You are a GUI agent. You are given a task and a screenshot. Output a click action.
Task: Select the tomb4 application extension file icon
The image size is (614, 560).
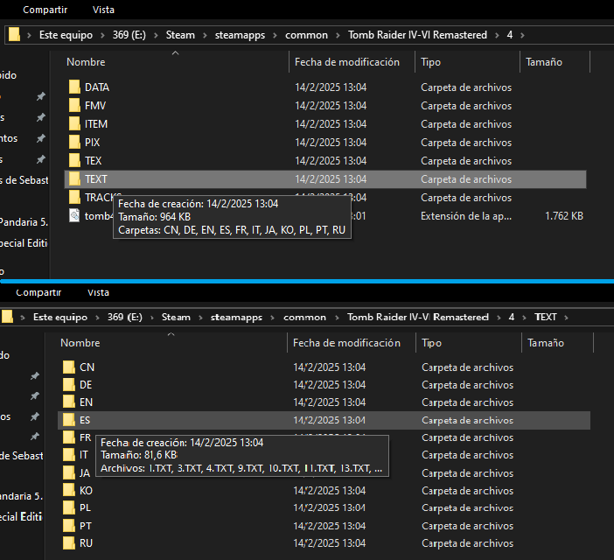point(74,216)
